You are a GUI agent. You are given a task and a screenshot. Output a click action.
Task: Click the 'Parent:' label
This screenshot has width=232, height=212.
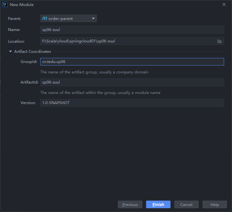[14, 19]
